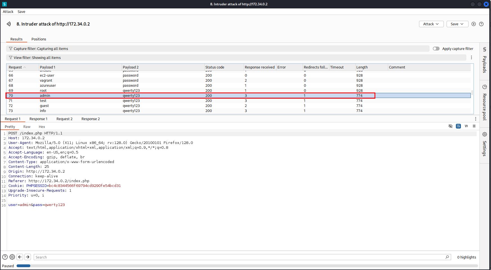Toggle the hide-eye visibility icon in message editor
491x270 pixels.
click(451, 126)
